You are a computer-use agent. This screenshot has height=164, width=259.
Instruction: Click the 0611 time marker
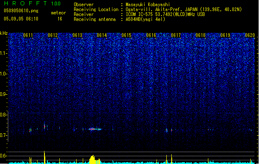[x=28, y=35]
